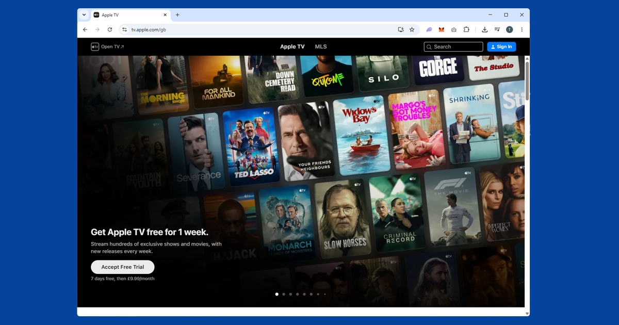Open the camera screenshot extension

pyautogui.click(x=454, y=30)
